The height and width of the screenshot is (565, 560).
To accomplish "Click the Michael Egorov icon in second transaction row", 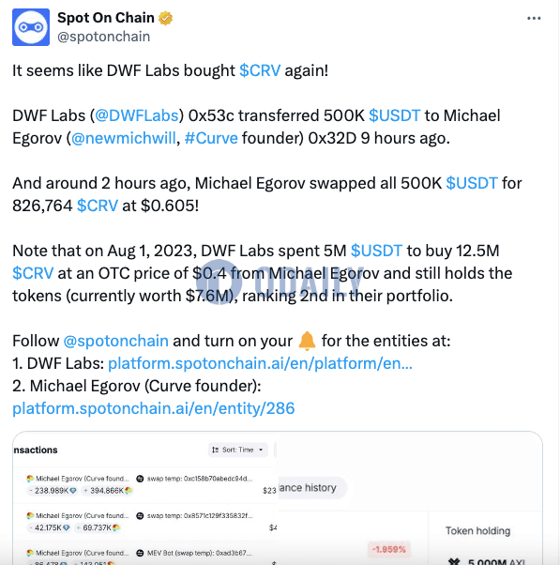I will [x=30, y=515].
